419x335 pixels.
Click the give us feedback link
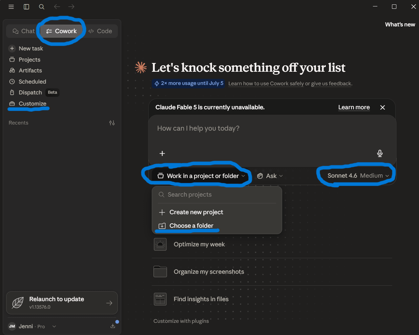coord(331,84)
